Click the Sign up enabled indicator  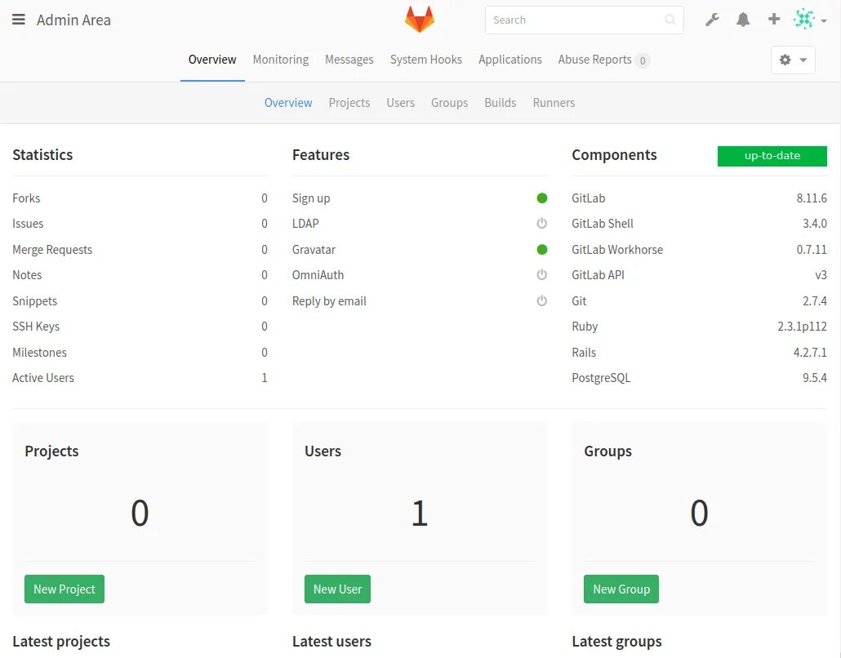[x=541, y=198]
